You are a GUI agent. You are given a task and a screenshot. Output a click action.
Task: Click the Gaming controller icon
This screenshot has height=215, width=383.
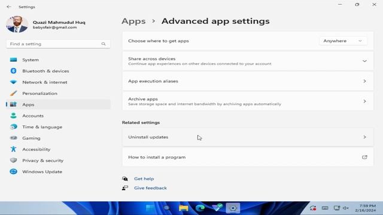[13, 138]
